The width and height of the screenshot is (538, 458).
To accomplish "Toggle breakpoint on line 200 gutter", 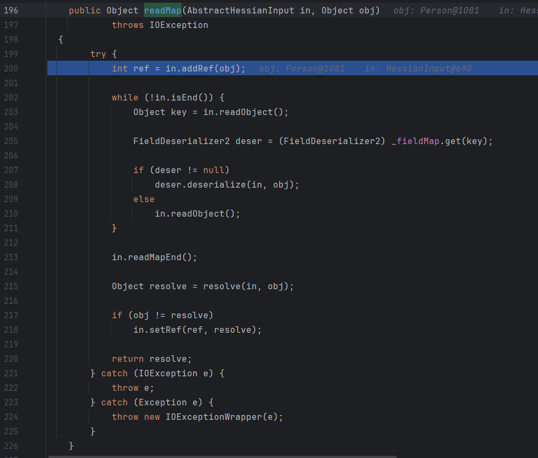I will (x=11, y=68).
